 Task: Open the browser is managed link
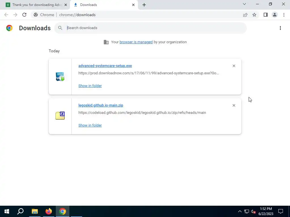pyautogui.click(x=136, y=42)
